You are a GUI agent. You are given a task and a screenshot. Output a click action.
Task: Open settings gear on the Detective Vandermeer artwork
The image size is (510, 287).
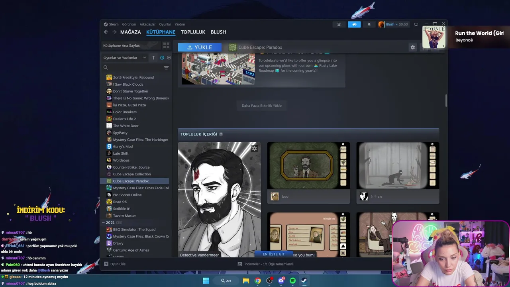254,149
